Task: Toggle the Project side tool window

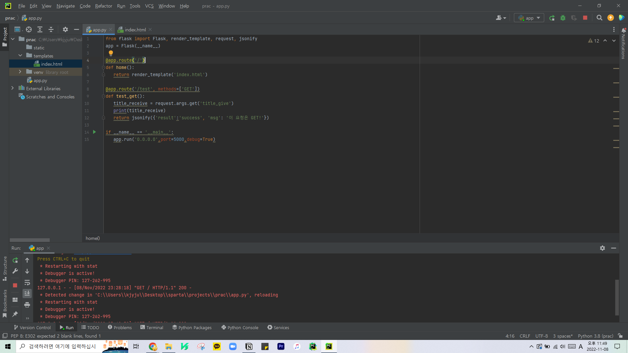Action: tap(5, 37)
